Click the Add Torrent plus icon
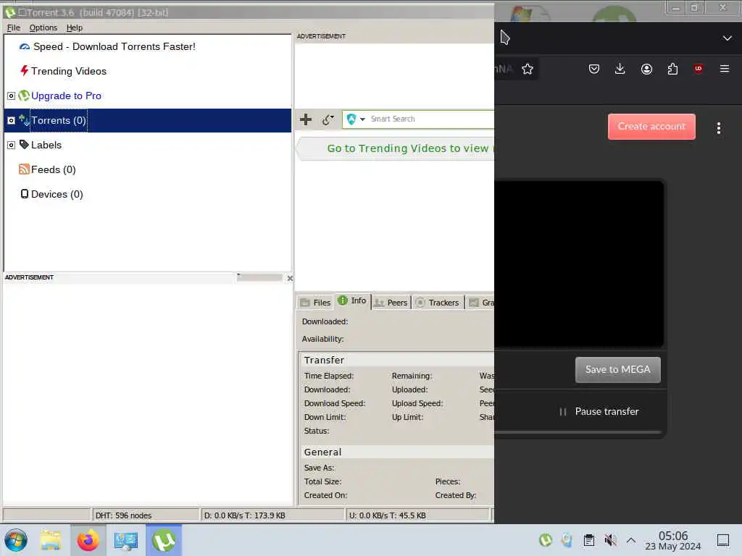 [x=306, y=119]
